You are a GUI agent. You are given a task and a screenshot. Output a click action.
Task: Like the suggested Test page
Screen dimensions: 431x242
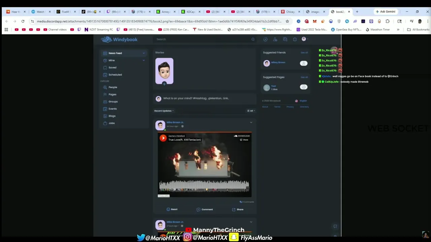(x=304, y=87)
